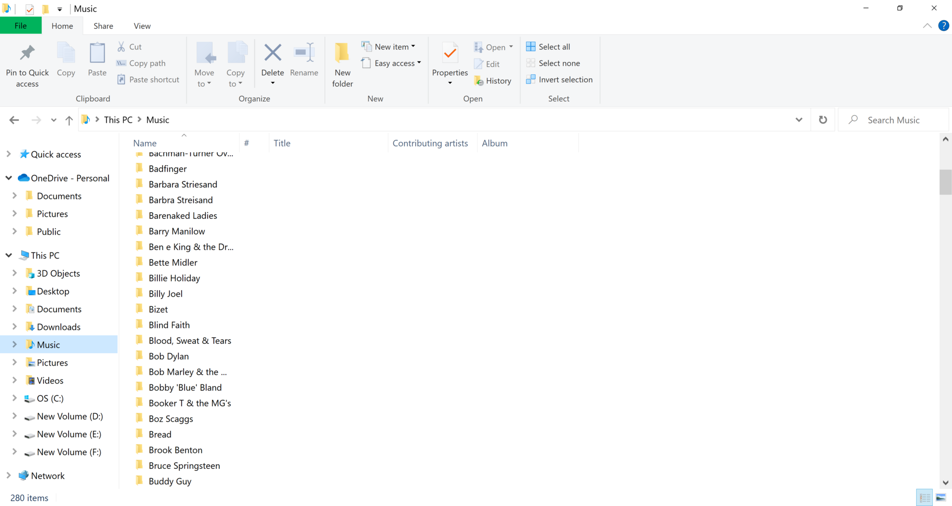Viewport: 952px width, 506px height.
Task: Expand the Quick access tree node
Action: [x=8, y=154]
